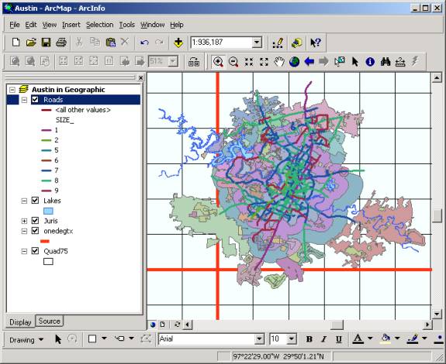Open the Drawing menu button
This screenshot has width=446, height=364.
tap(26, 340)
